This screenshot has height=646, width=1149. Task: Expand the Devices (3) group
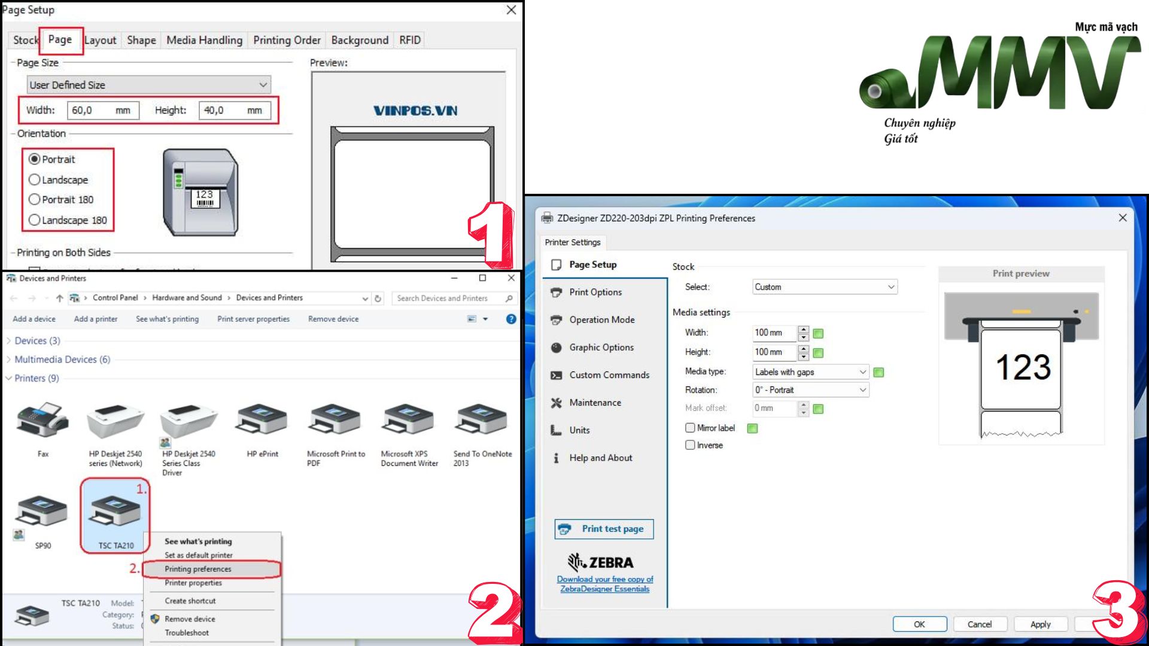coord(8,340)
